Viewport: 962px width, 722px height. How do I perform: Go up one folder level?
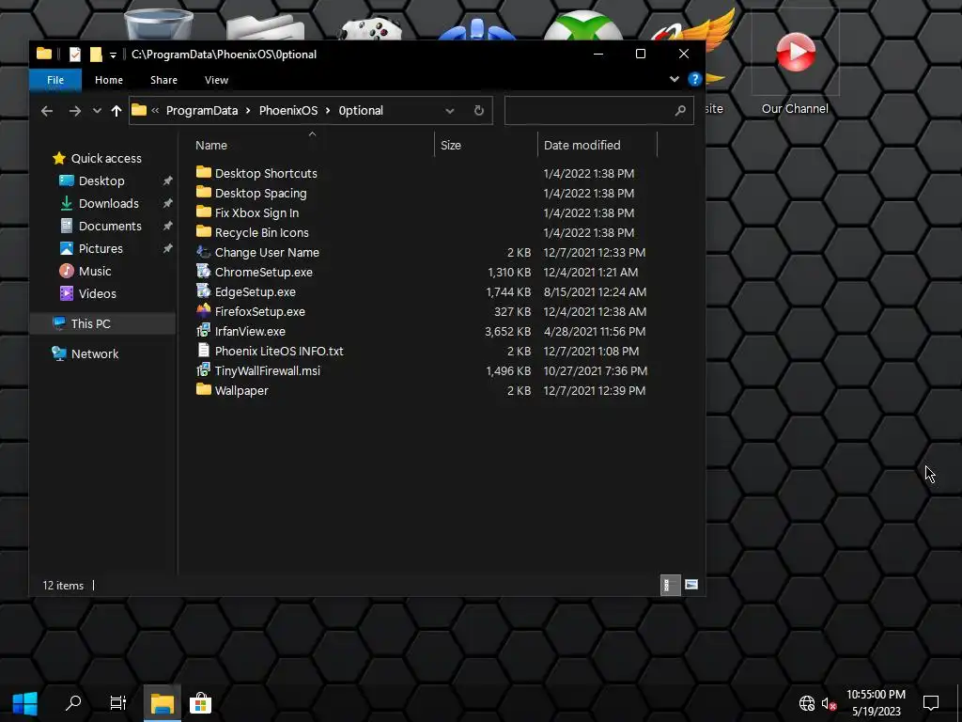click(x=116, y=111)
